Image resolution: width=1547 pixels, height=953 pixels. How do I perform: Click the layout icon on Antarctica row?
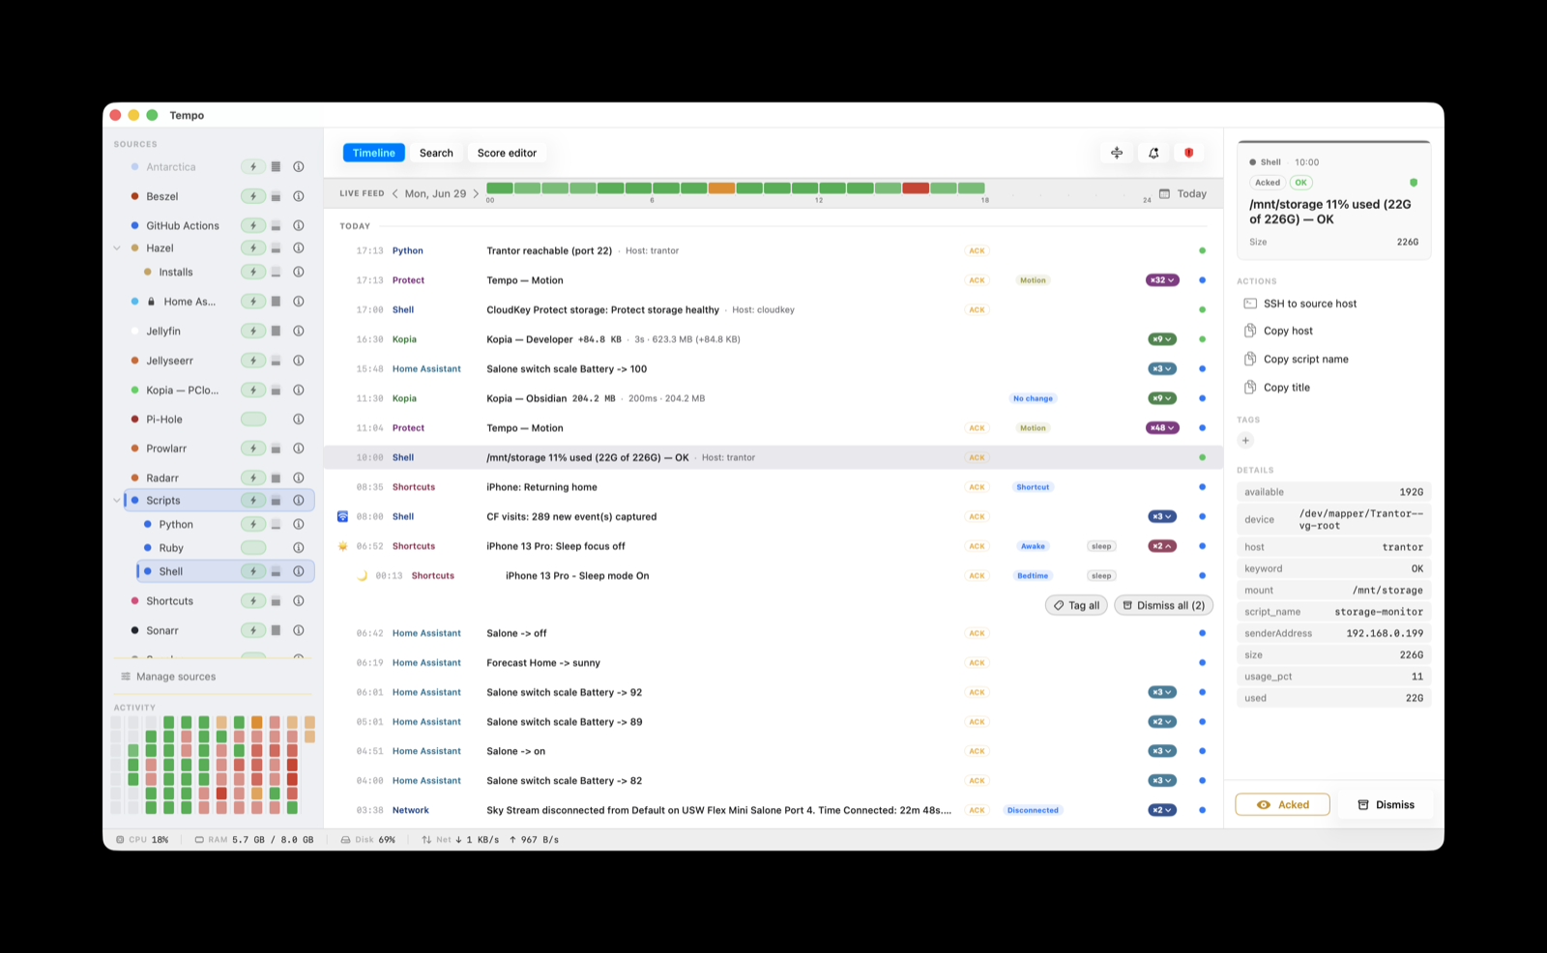click(276, 166)
